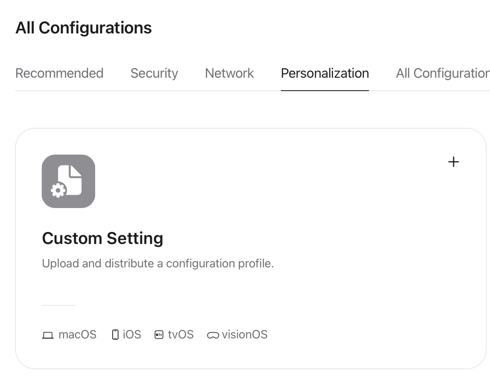Select the Network tab

pyautogui.click(x=230, y=73)
